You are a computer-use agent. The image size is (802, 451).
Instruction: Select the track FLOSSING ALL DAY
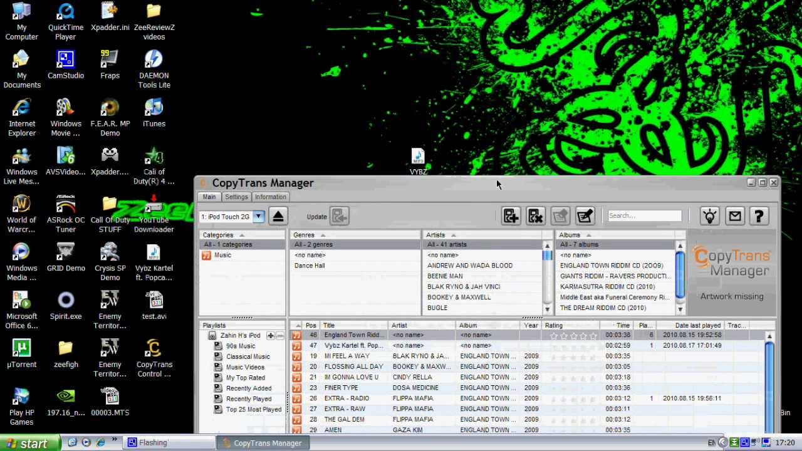[353, 367]
